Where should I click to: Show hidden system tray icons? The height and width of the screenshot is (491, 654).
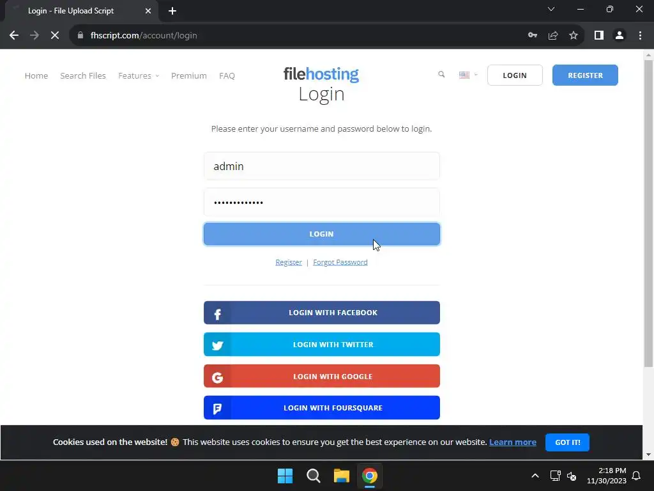click(x=535, y=476)
